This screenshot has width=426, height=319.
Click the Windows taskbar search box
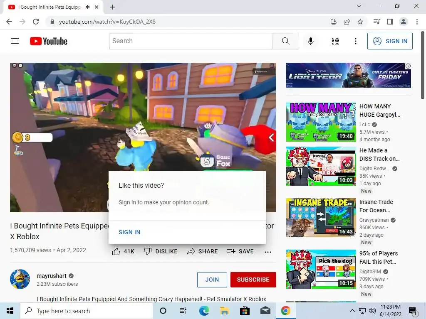click(87, 311)
